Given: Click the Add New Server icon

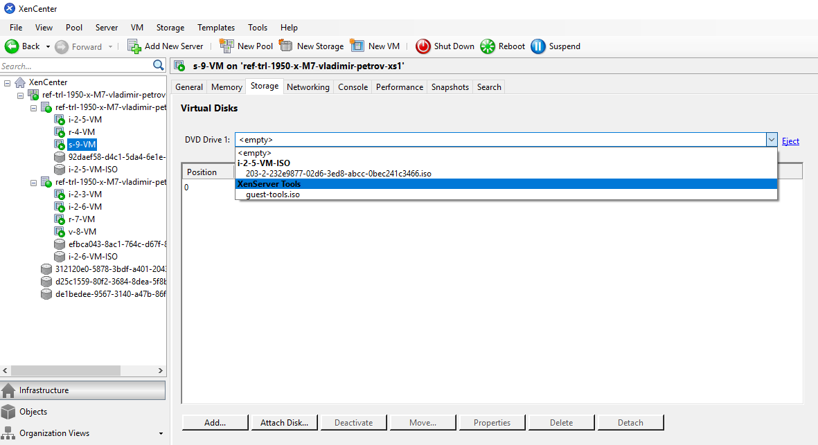Looking at the screenshot, I should point(134,46).
